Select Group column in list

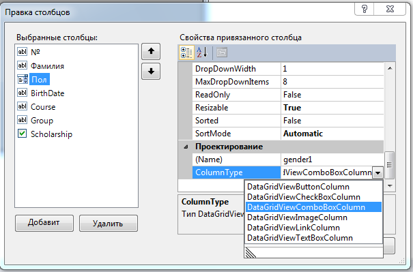pos(42,121)
